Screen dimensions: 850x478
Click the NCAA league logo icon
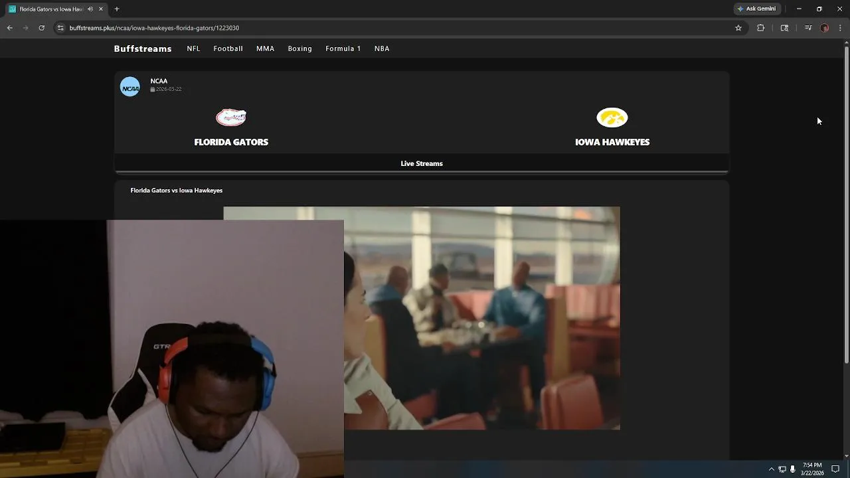point(130,86)
